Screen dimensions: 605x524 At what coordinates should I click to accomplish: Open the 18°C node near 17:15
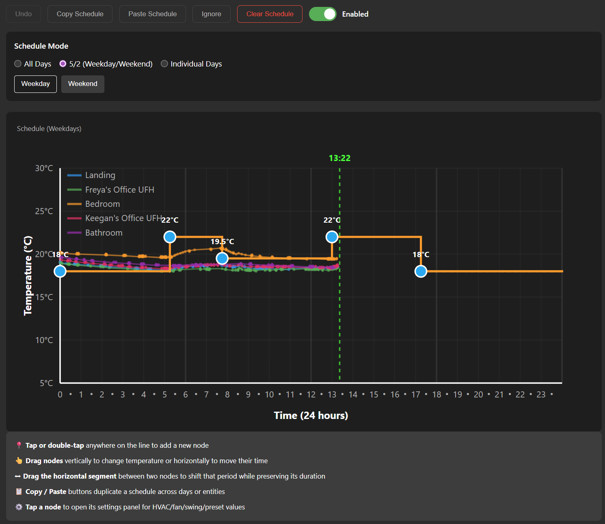421,271
